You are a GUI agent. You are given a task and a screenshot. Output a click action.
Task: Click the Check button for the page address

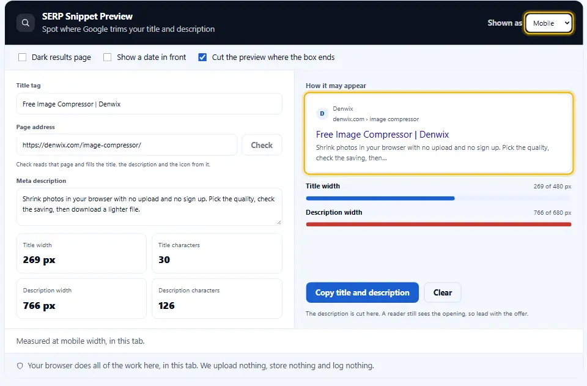coord(262,145)
